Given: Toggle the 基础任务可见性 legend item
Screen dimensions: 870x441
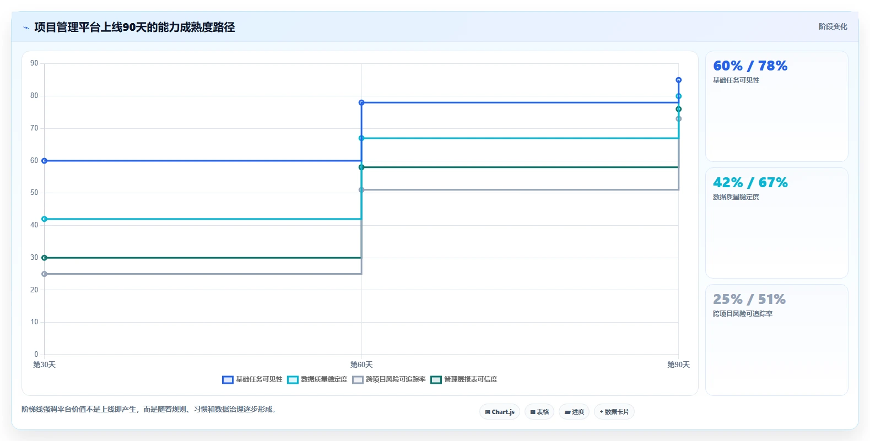Looking at the screenshot, I should point(252,379).
